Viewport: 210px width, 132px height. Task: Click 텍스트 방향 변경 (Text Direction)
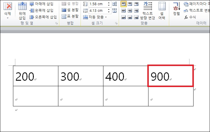coord(148,11)
